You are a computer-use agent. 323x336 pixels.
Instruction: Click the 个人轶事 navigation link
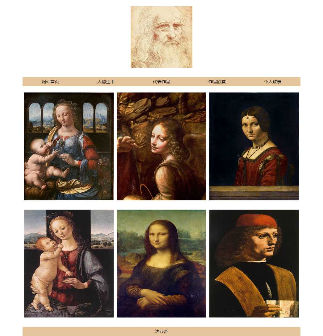[273, 82]
